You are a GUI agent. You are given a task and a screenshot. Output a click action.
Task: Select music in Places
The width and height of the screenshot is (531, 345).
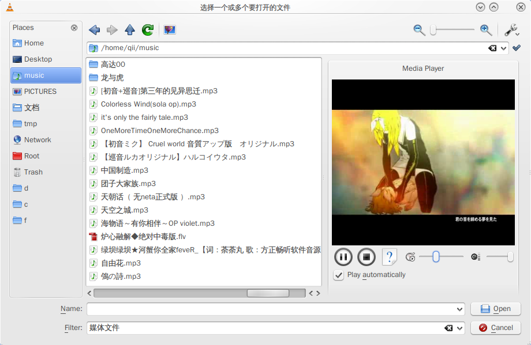[x=46, y=75]
